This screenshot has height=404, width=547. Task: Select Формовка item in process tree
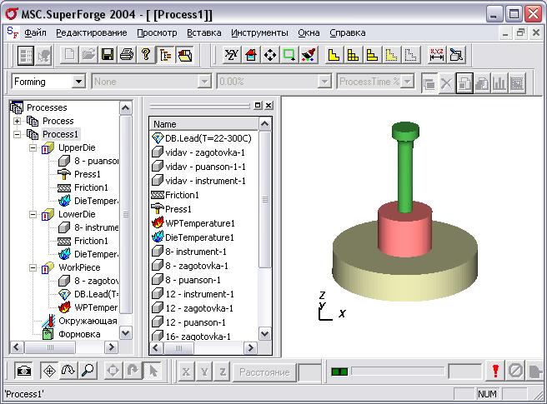(x=79, y=334)
